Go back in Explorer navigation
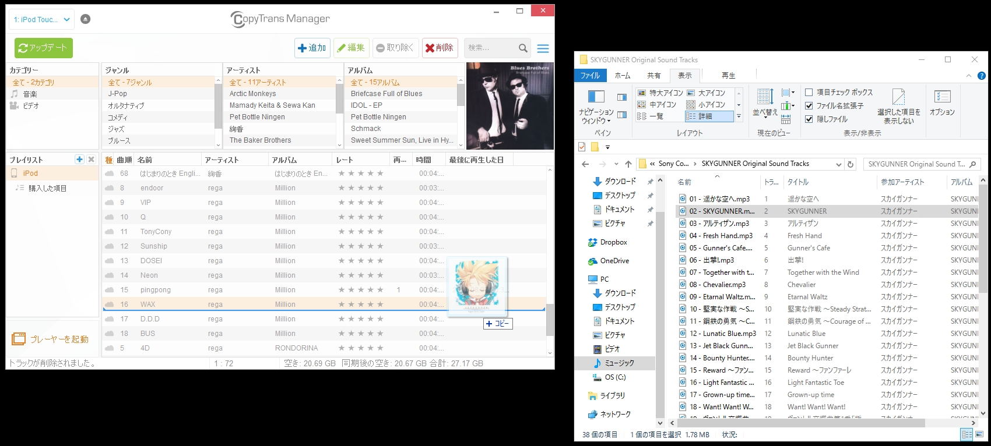Viewport: 991px width, 446px height. tap(585, 164)
